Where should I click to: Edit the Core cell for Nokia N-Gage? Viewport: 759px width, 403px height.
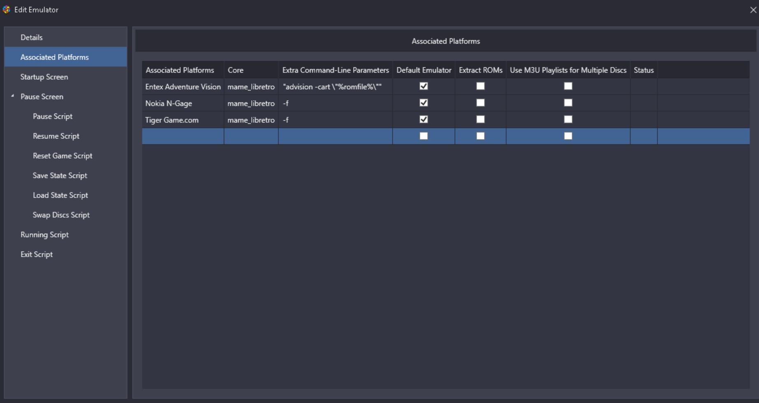click(x=251, y=103)
